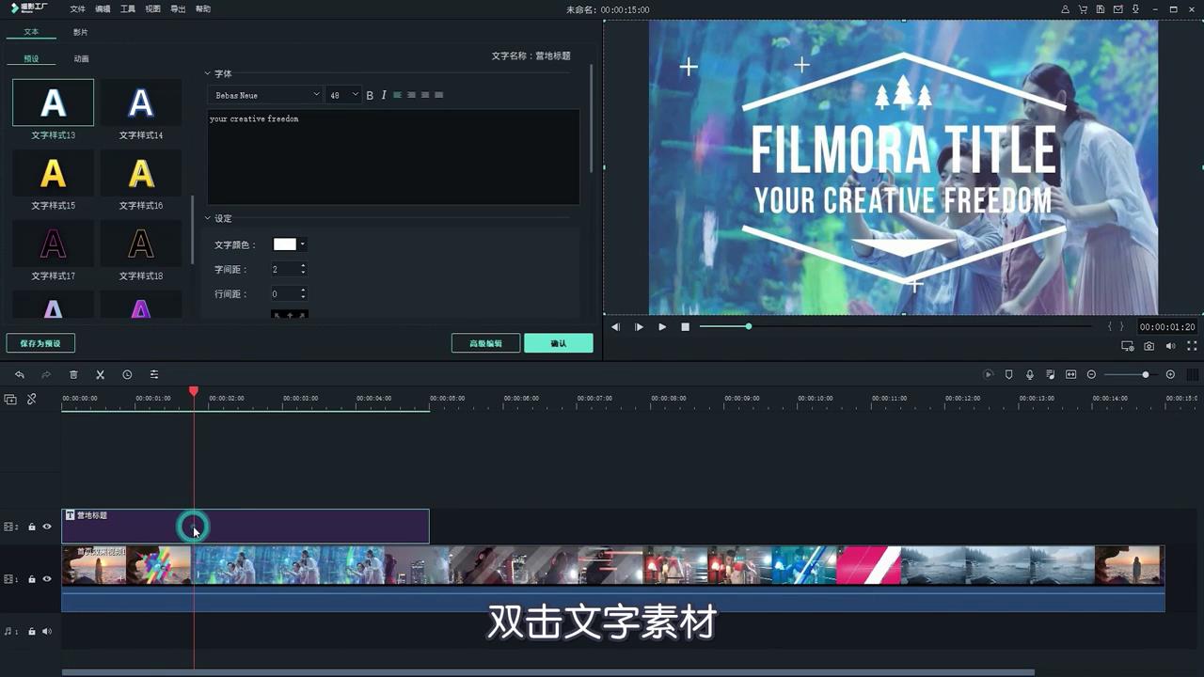Open the messages envelope icon
The height and width of the screenshot is (677, 1204).
tap(1118, 8)
